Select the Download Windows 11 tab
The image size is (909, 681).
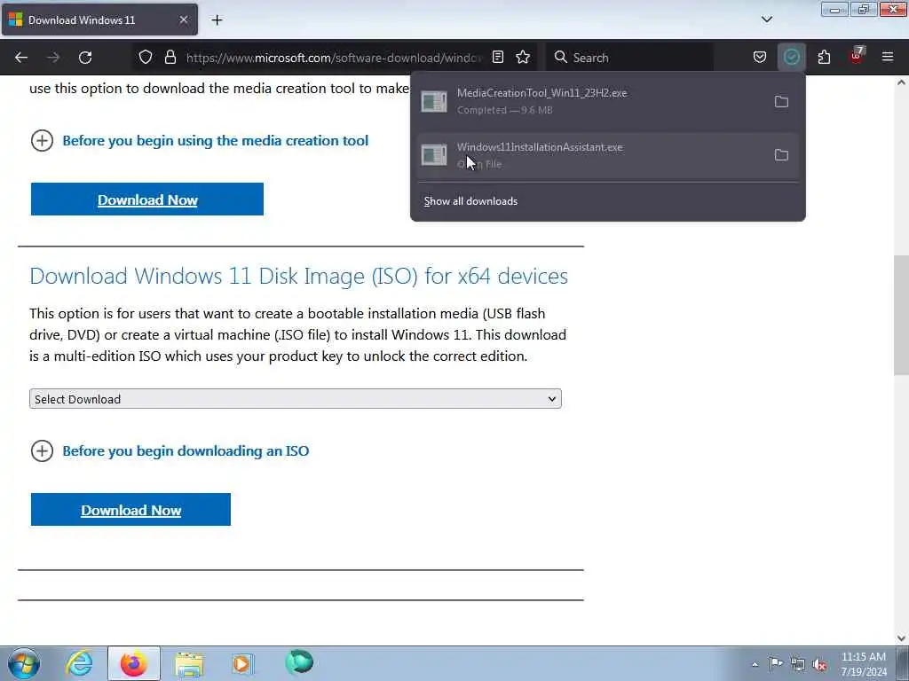click(99, 20)
